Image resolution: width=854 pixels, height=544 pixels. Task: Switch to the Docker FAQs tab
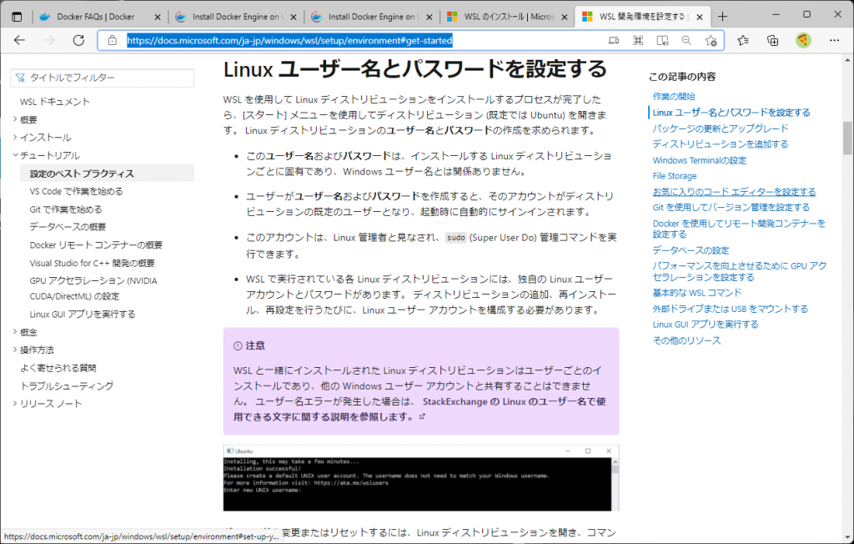101,17
